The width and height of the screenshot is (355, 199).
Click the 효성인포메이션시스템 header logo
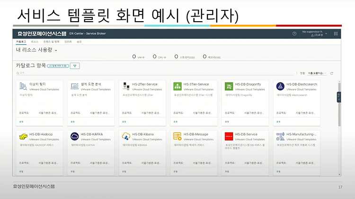click(42, 33)
